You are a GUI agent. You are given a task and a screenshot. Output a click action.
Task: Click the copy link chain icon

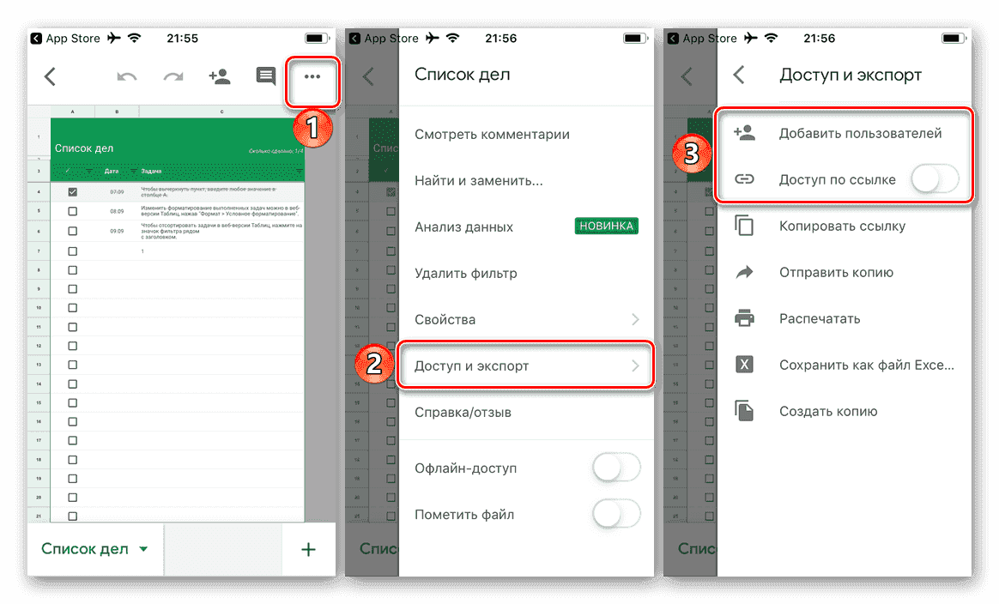pyautogui.click(x=744, y=226)
